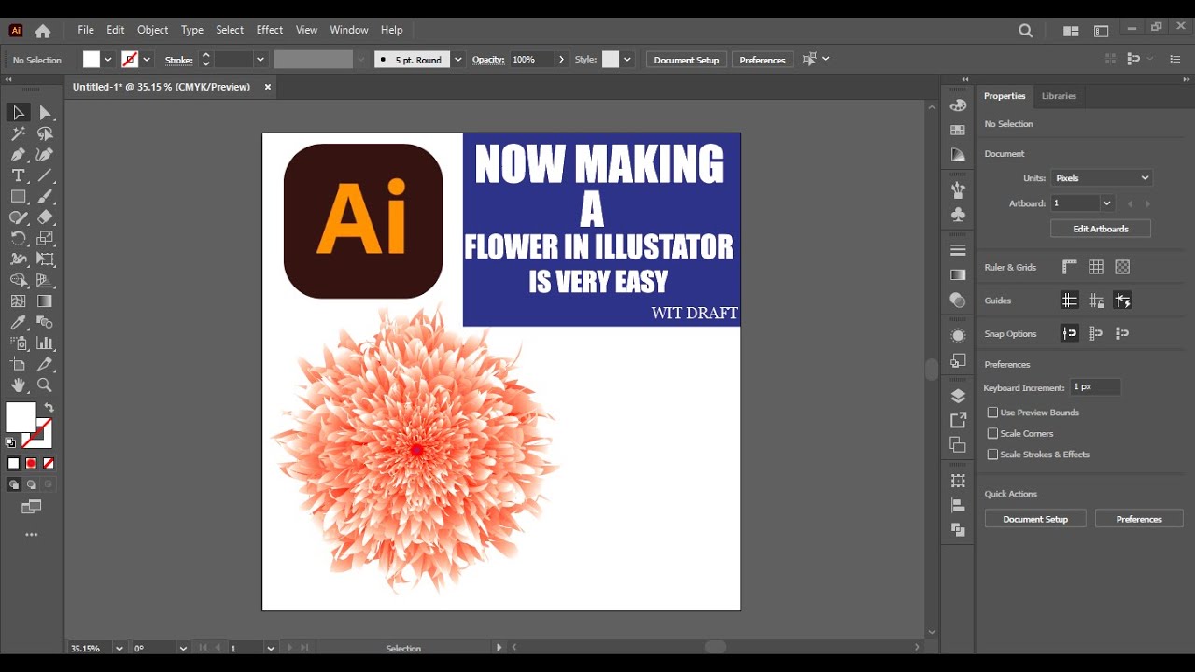This screenshot has width=1195, height=672.
Task: Toggle Snap to Point option
Action: pos(1070,333)
